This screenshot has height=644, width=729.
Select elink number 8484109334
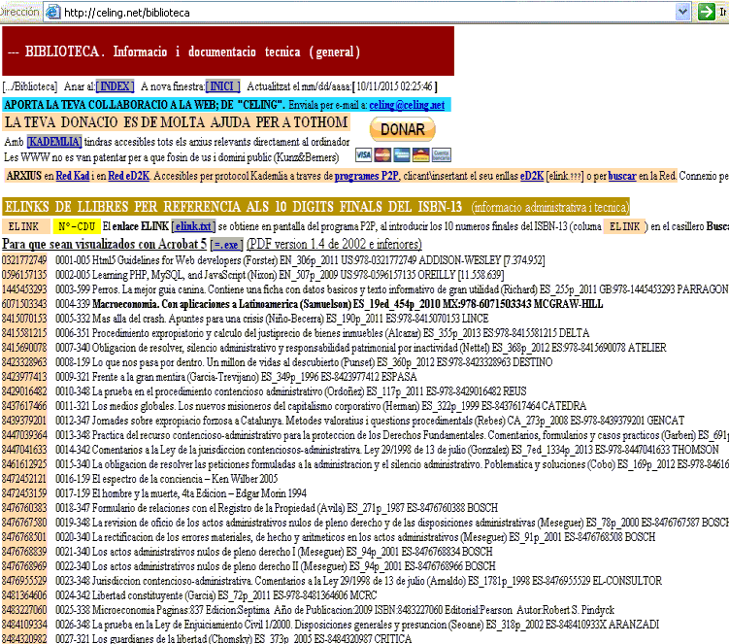(x=24, y=625)
